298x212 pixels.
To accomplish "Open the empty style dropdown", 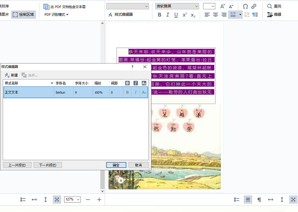I will click(x=128, y=6).
